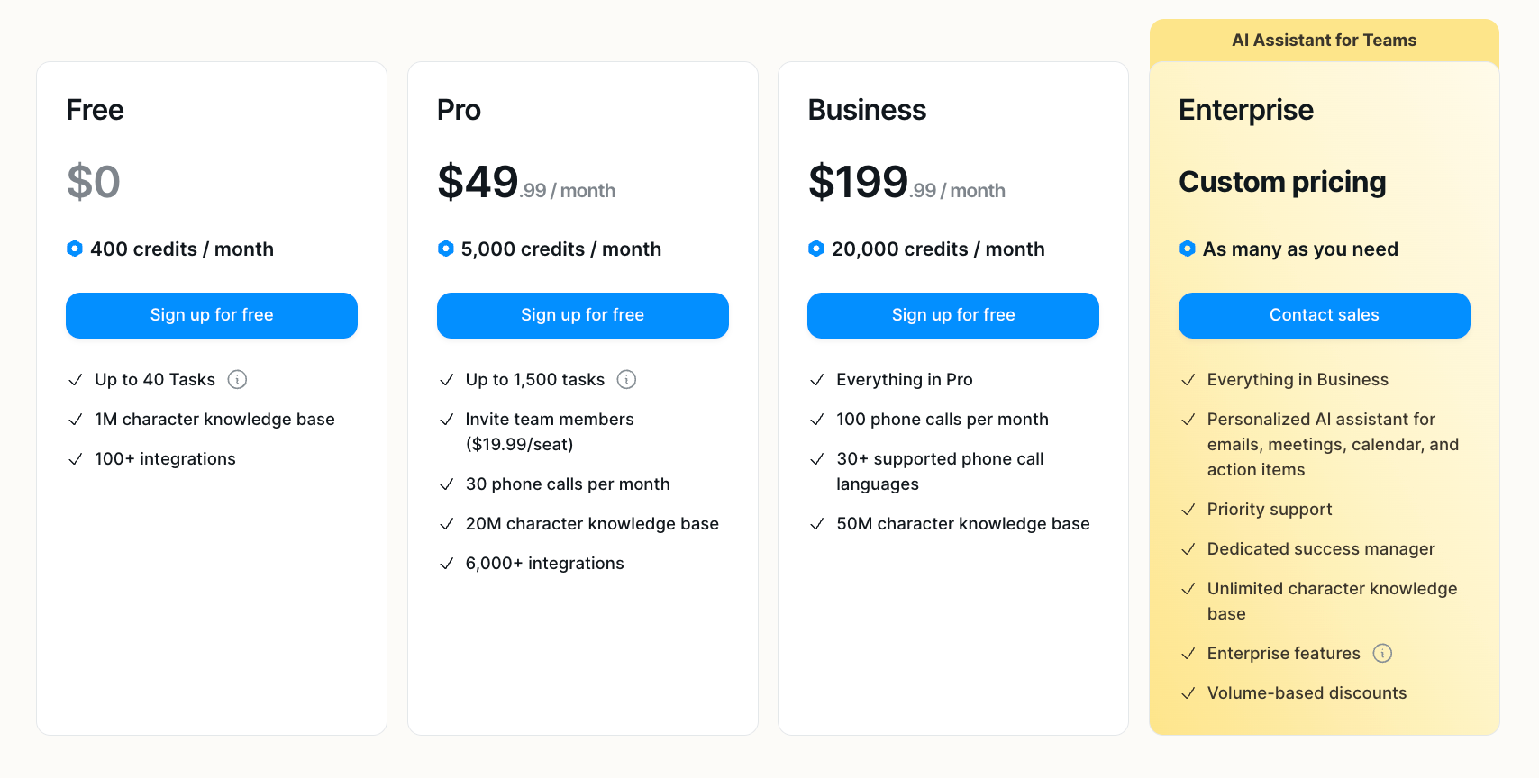Click credit icon next to 20,000 credits
This screenshot has width=1539, height=778.
pos(816,249)
